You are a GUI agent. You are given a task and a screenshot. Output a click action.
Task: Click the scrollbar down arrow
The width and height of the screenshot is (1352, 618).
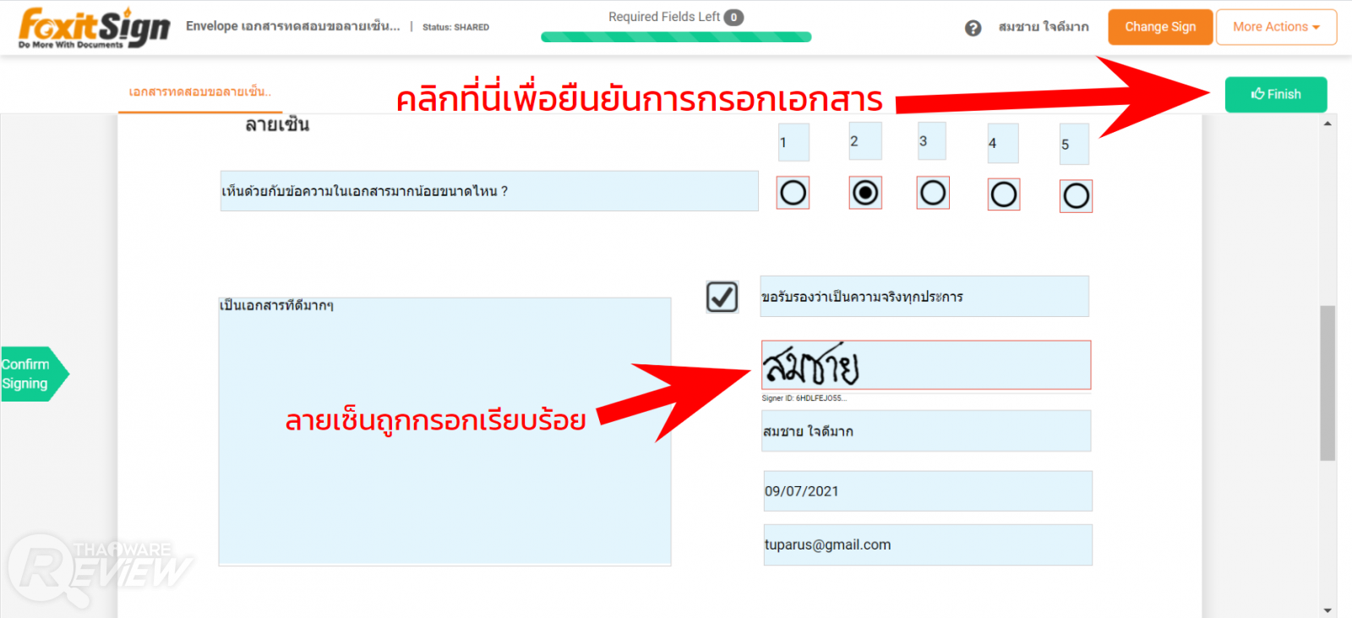(x=1327, y=610)
